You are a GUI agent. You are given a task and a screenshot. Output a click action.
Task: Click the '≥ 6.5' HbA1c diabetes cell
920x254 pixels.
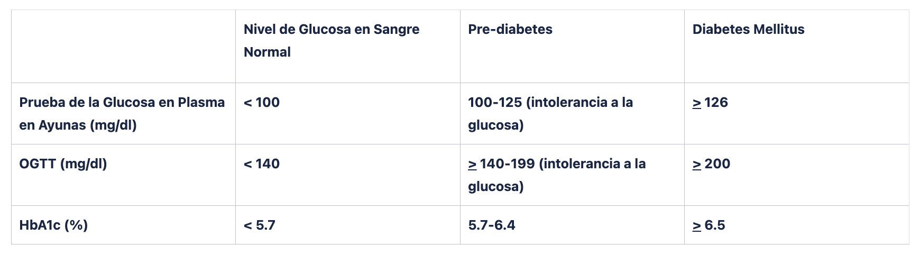(709, 225)
